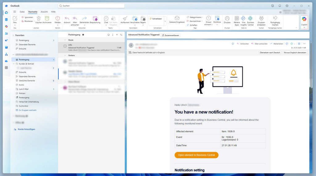Click the Übersetzen nach Deutsch button
This screenshot has height=176, width=316.
click(x=270, y=53)
